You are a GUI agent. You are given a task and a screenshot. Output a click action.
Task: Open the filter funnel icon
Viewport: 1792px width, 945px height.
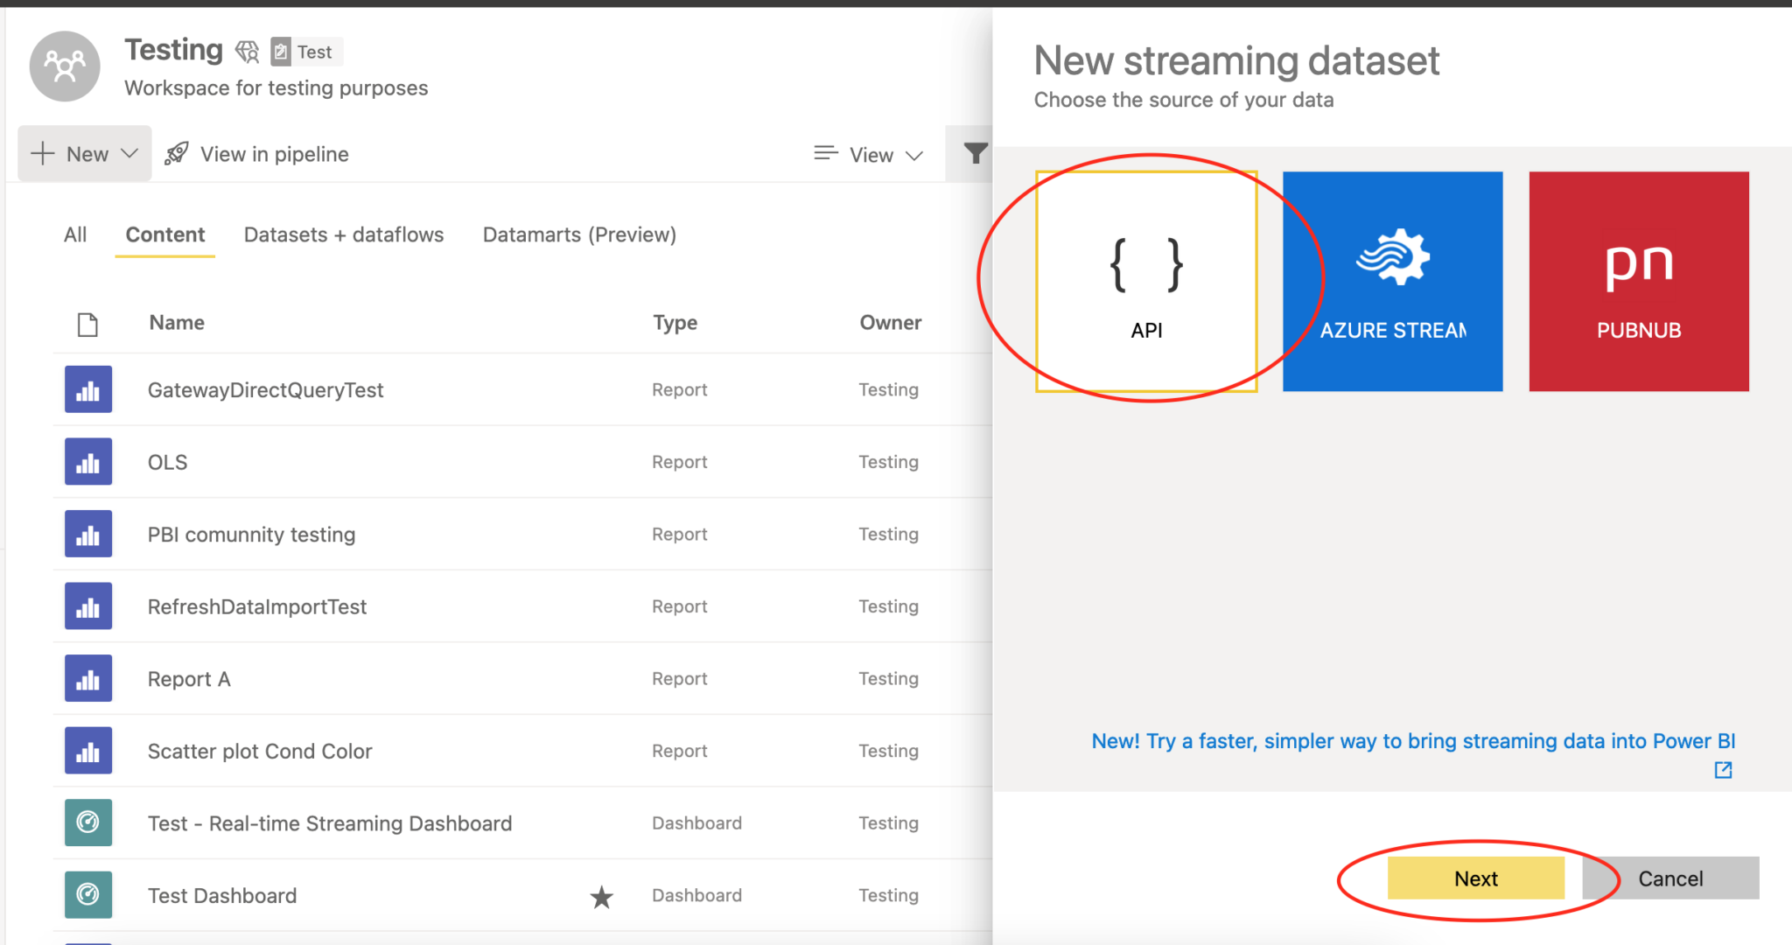[x=975, y=153]
